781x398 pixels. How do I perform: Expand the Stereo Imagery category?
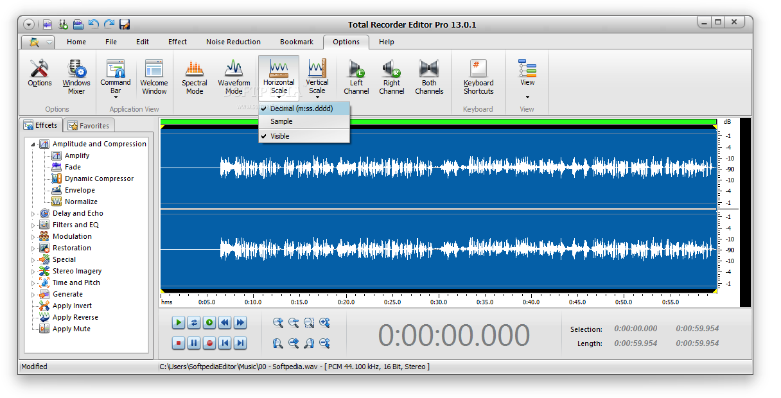tap(33, 272)
